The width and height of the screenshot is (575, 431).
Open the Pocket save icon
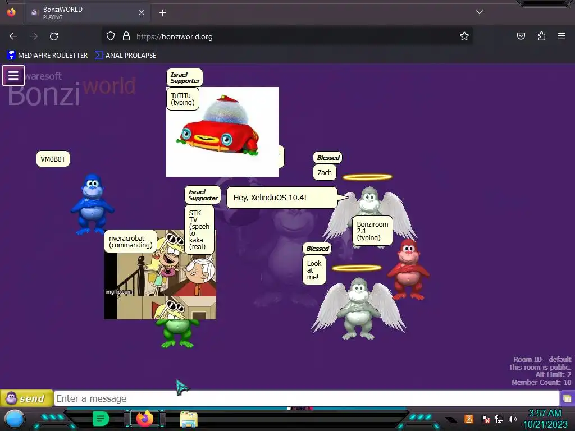(x=521, y=36)
